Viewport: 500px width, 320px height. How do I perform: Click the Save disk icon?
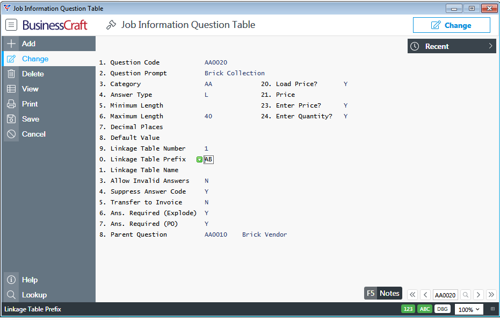pos(11,119)
